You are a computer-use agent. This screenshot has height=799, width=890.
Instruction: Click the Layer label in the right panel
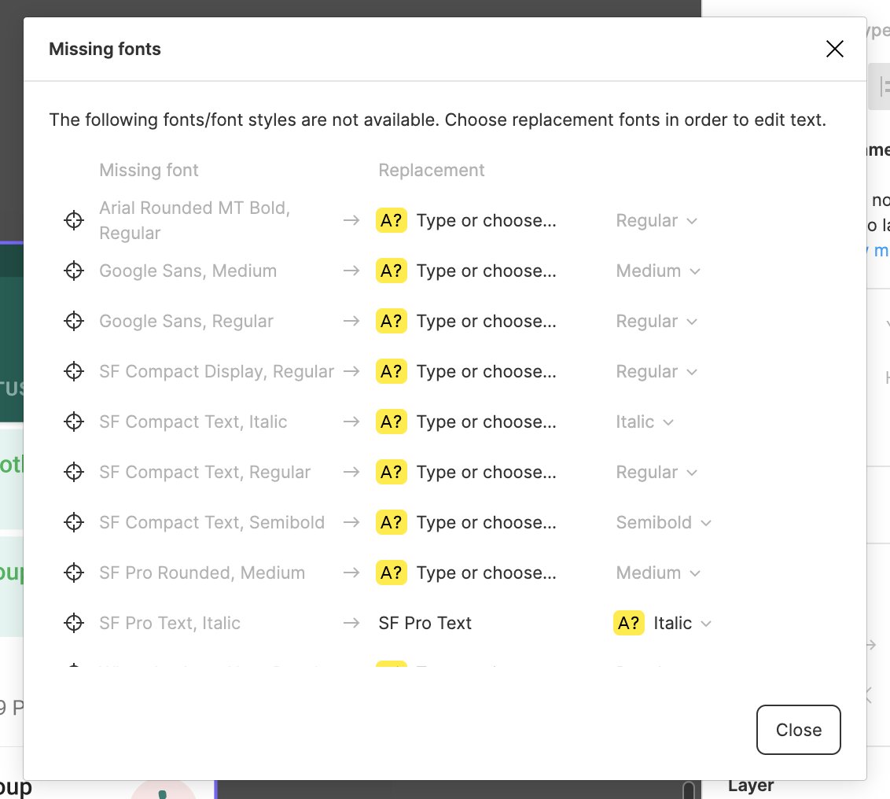tap(750, 786)
